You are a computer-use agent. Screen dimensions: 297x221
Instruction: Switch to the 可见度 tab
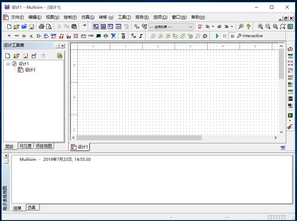pos(25,146)
